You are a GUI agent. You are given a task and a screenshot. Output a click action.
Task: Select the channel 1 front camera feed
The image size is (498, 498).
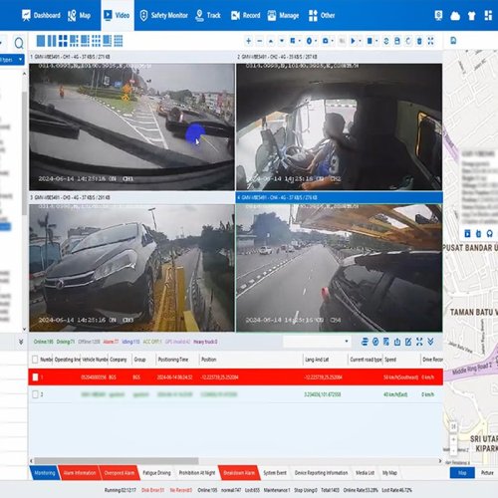coord(131,126)
